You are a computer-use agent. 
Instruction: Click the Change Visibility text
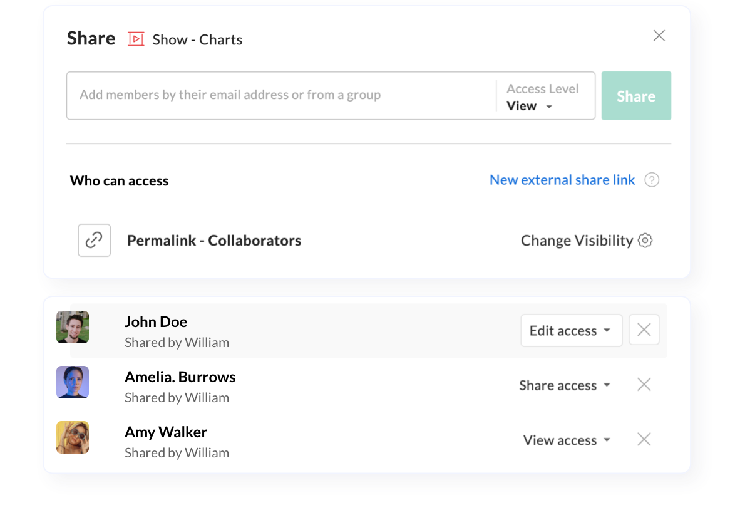(577, 241)
